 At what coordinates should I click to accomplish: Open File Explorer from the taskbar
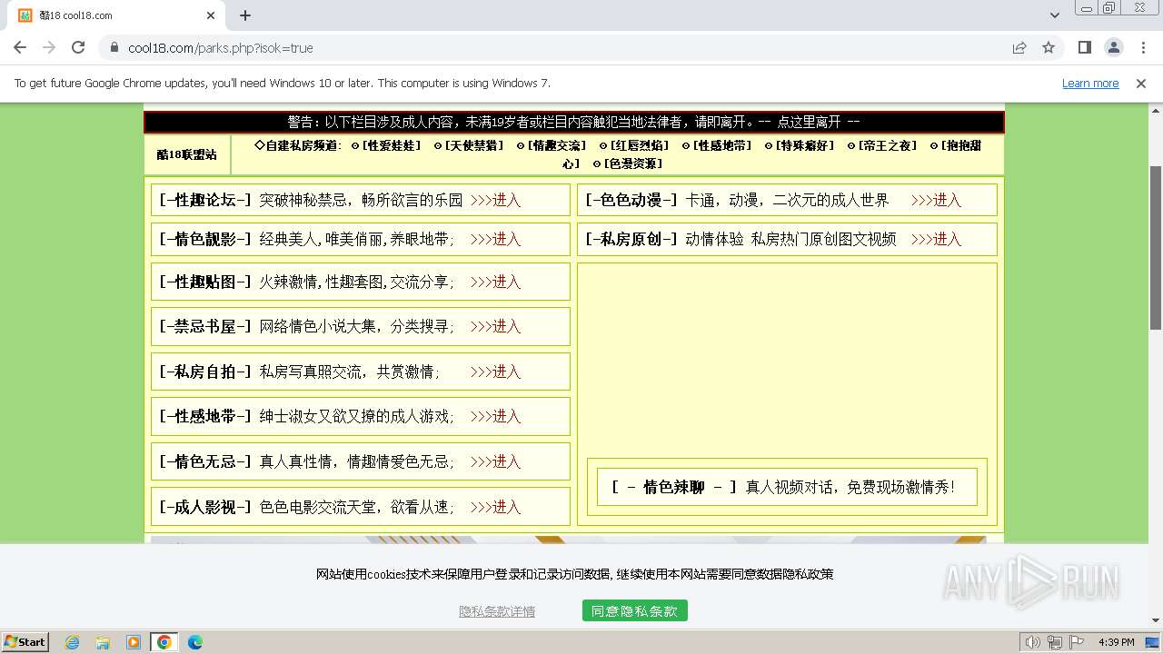tap(103, 642)
